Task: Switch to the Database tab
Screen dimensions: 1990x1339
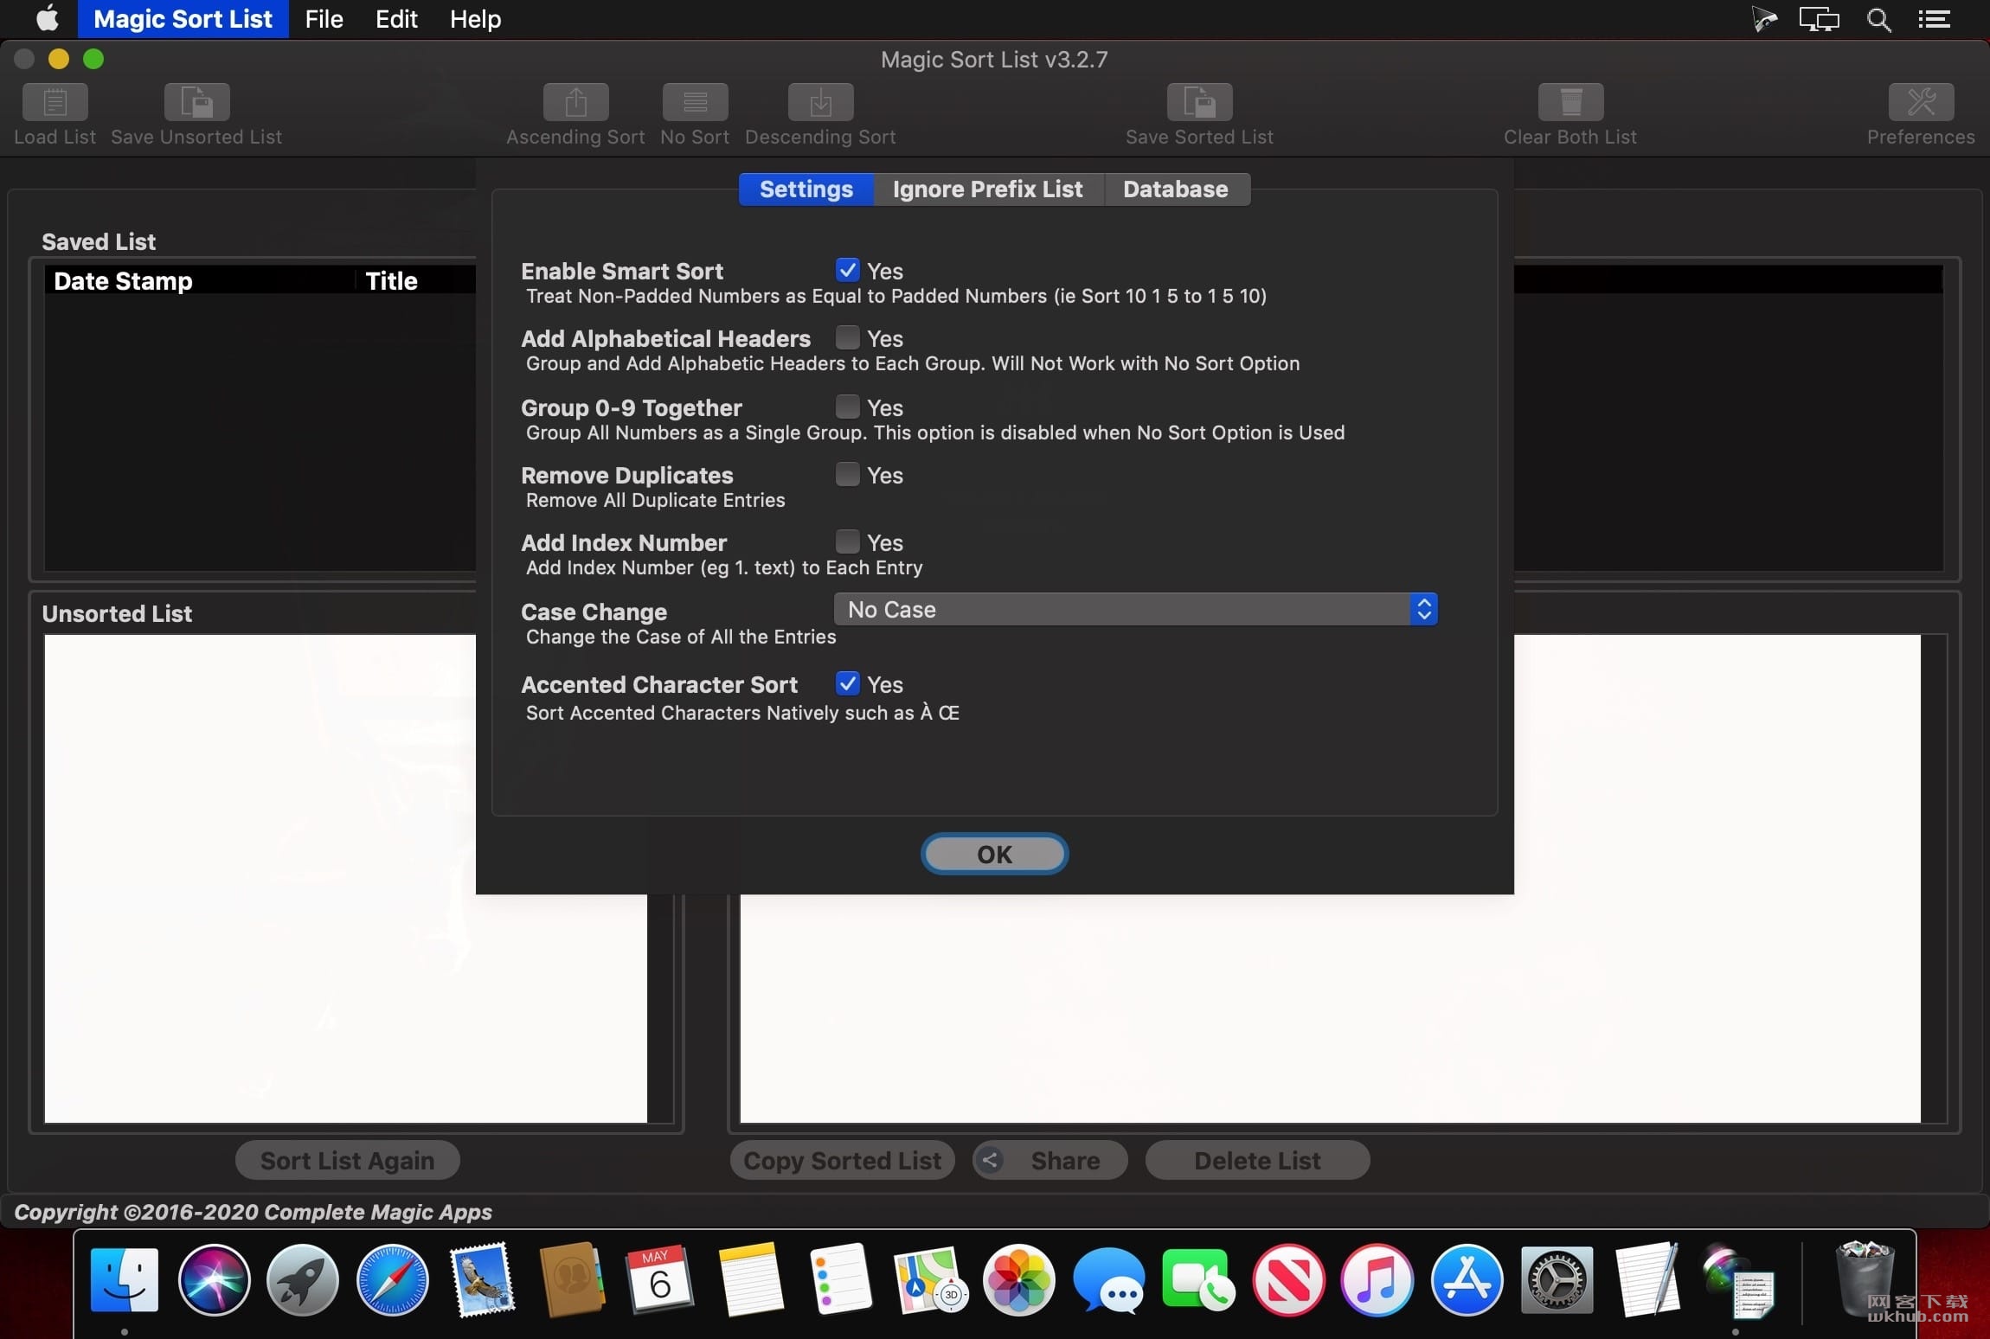Action: click(1176, 189)
